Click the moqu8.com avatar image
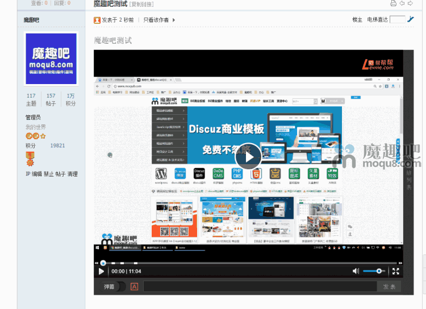The image size is (426, 309). point(51,59)
